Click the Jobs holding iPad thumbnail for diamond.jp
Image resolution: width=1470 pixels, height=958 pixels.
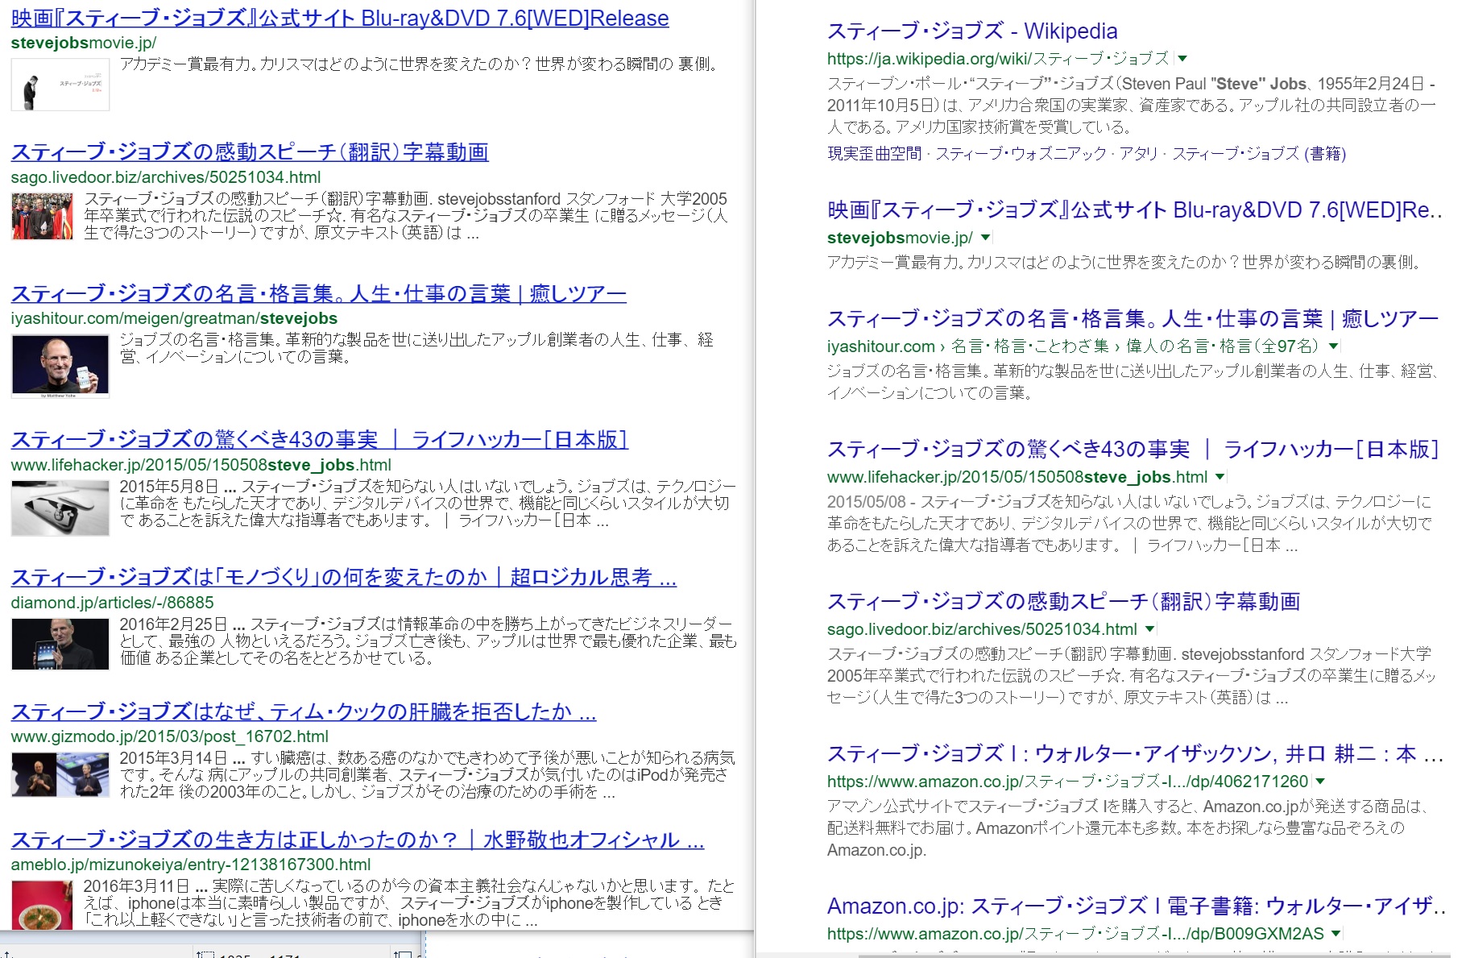[60, 644]
